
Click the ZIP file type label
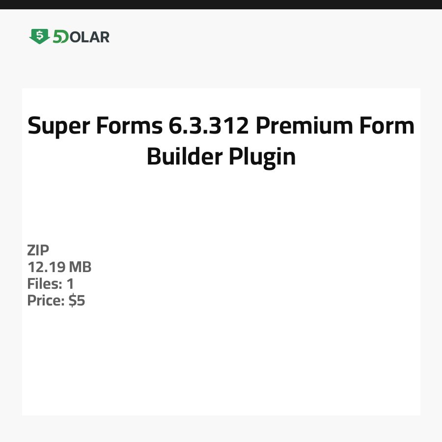click(38, 250)
